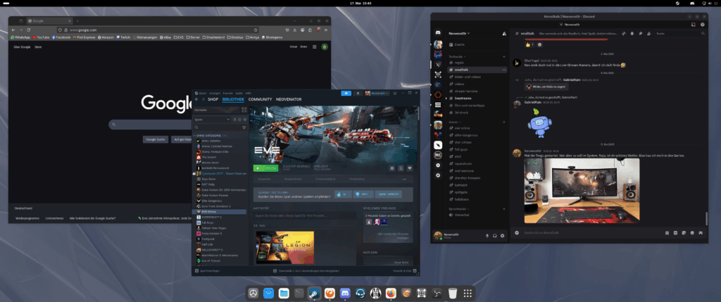This screenshot has width=721, height=302.
Task: Open Steam library filter options icon
Action: point(244,127)
